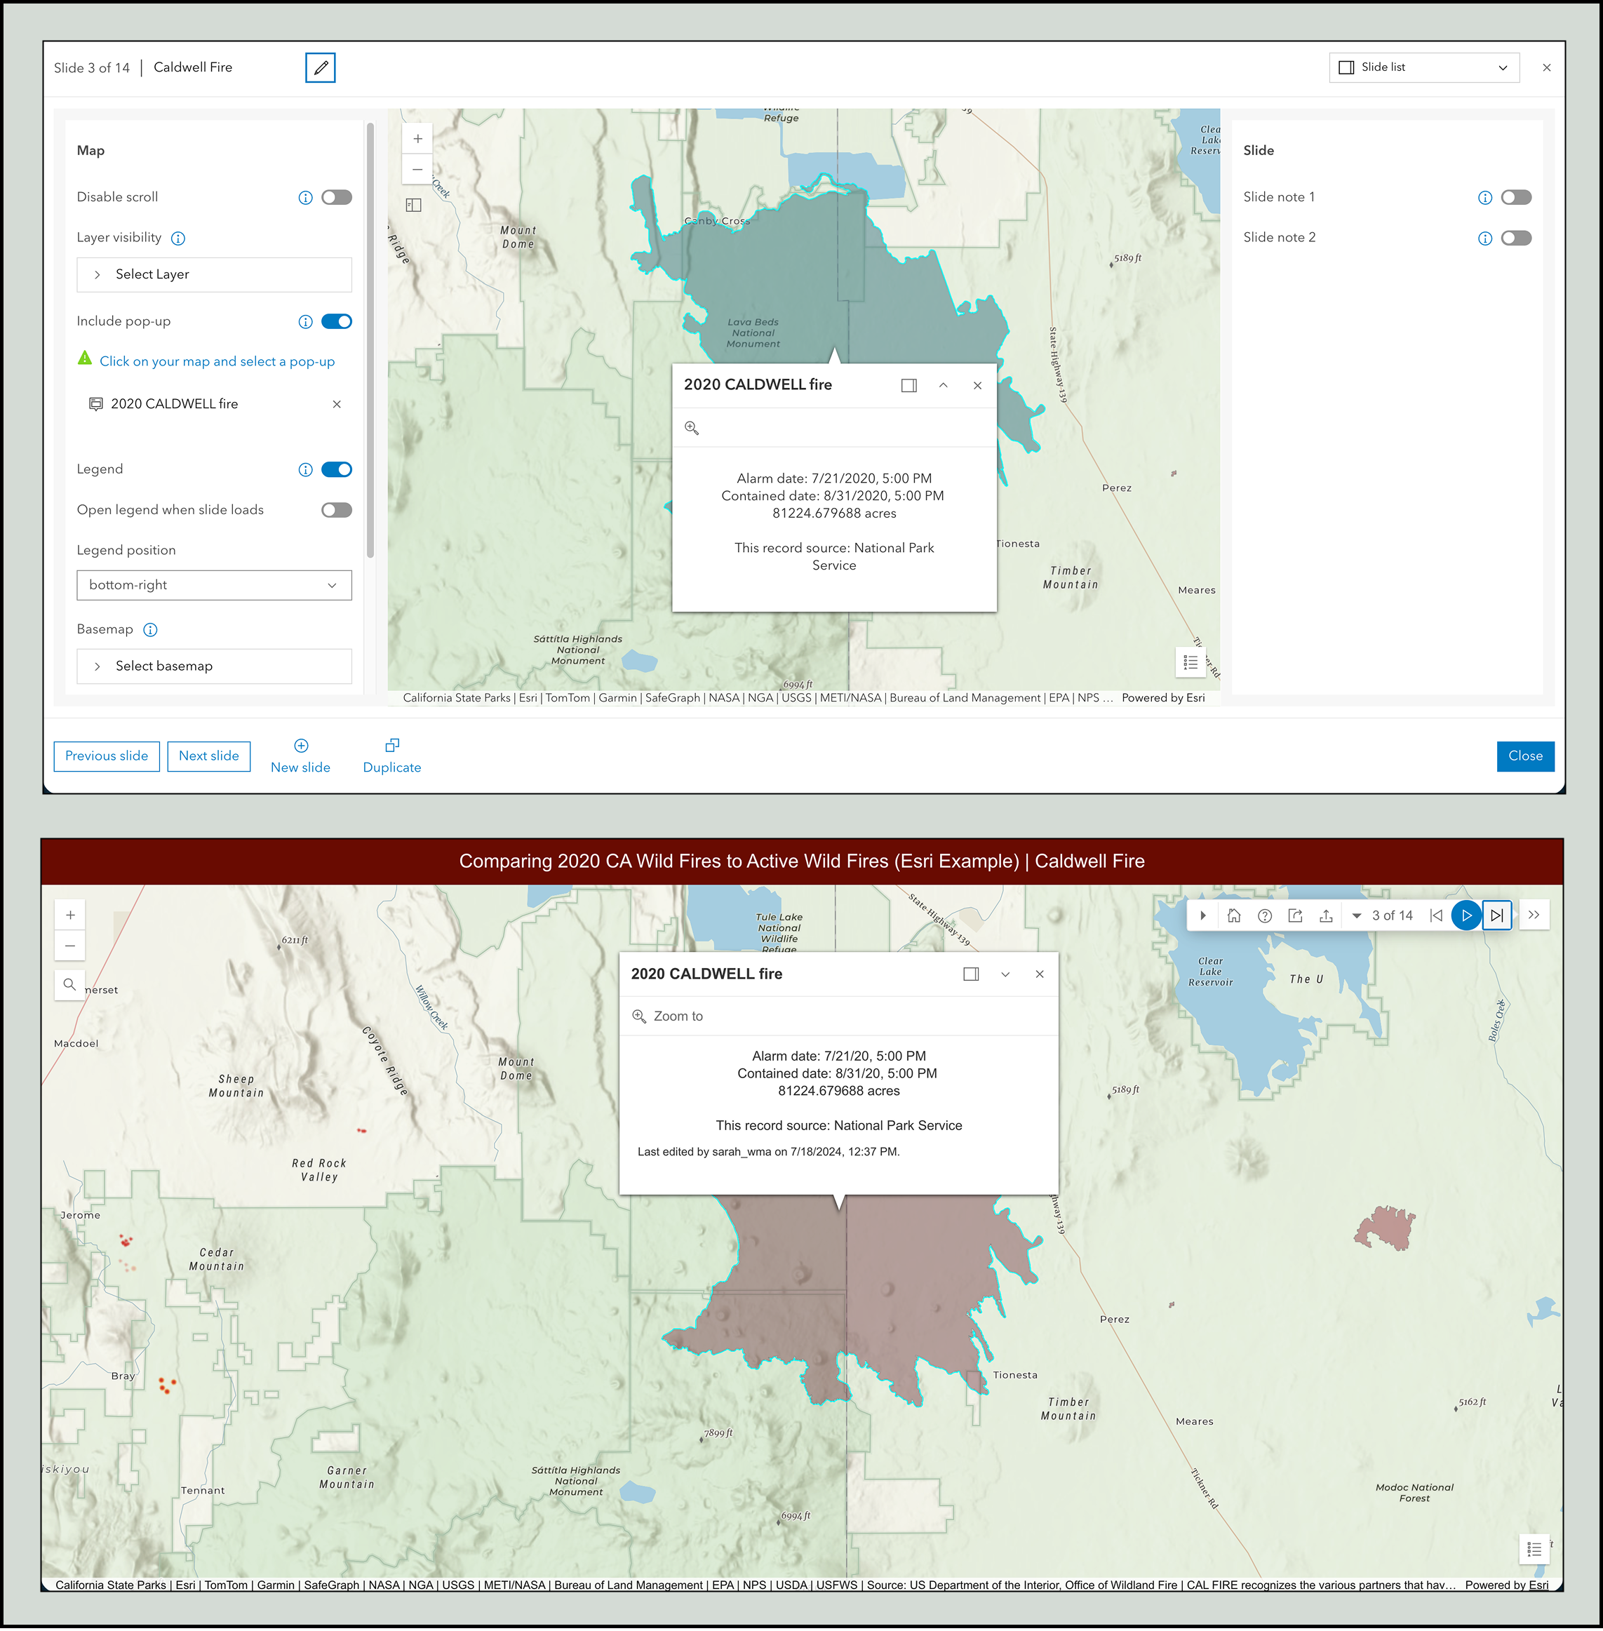Click the share icon in the viewer toolbar
The width and height of the screenshot is (1603, 1631).
coord(1296,915)
